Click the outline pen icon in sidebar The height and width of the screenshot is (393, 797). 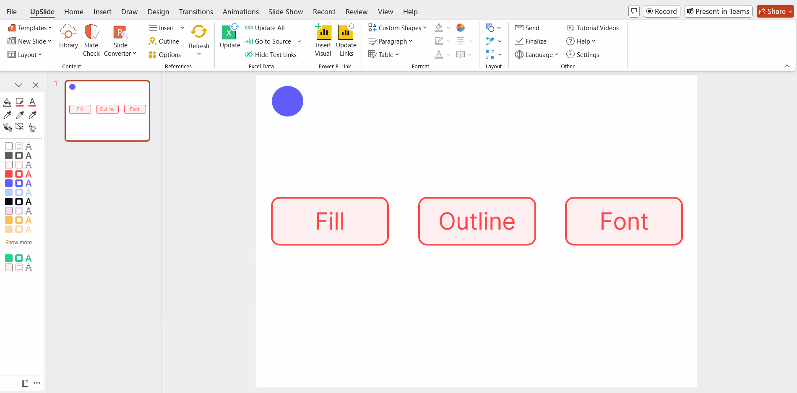pyautogui.click(x=20, y=102)
